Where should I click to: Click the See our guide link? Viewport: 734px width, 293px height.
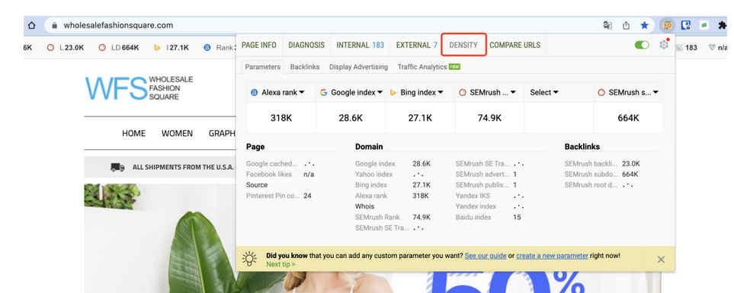click(486, 256)
